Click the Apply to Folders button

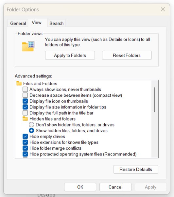(70, 55)
